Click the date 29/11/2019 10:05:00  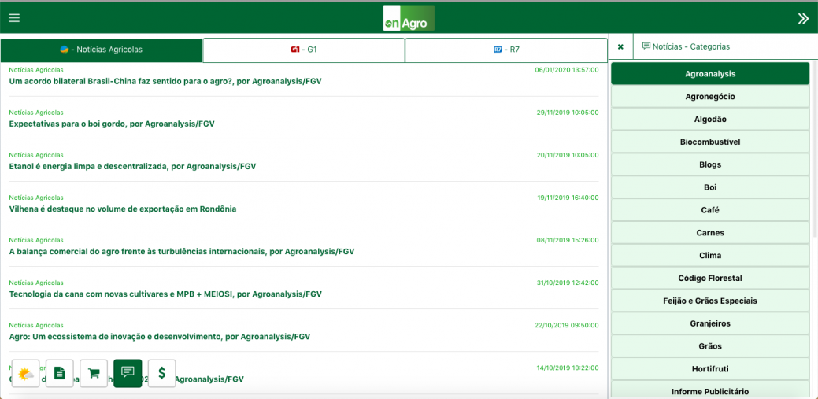(x=568, y=112)
